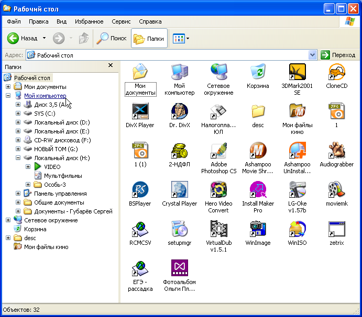Image resolution: width=362 pixels, height=317 pixels.
Task: Open the Избранное menu
Action: tap(89, 21)
